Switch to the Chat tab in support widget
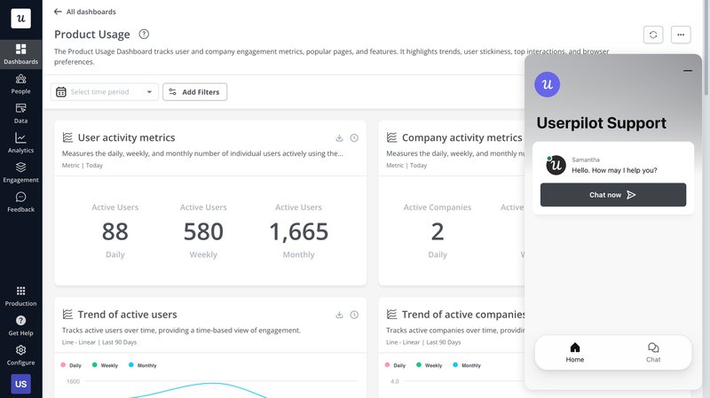Image resolution: width=710 pixels, height=398 pixels. click(x=653, y=352)
